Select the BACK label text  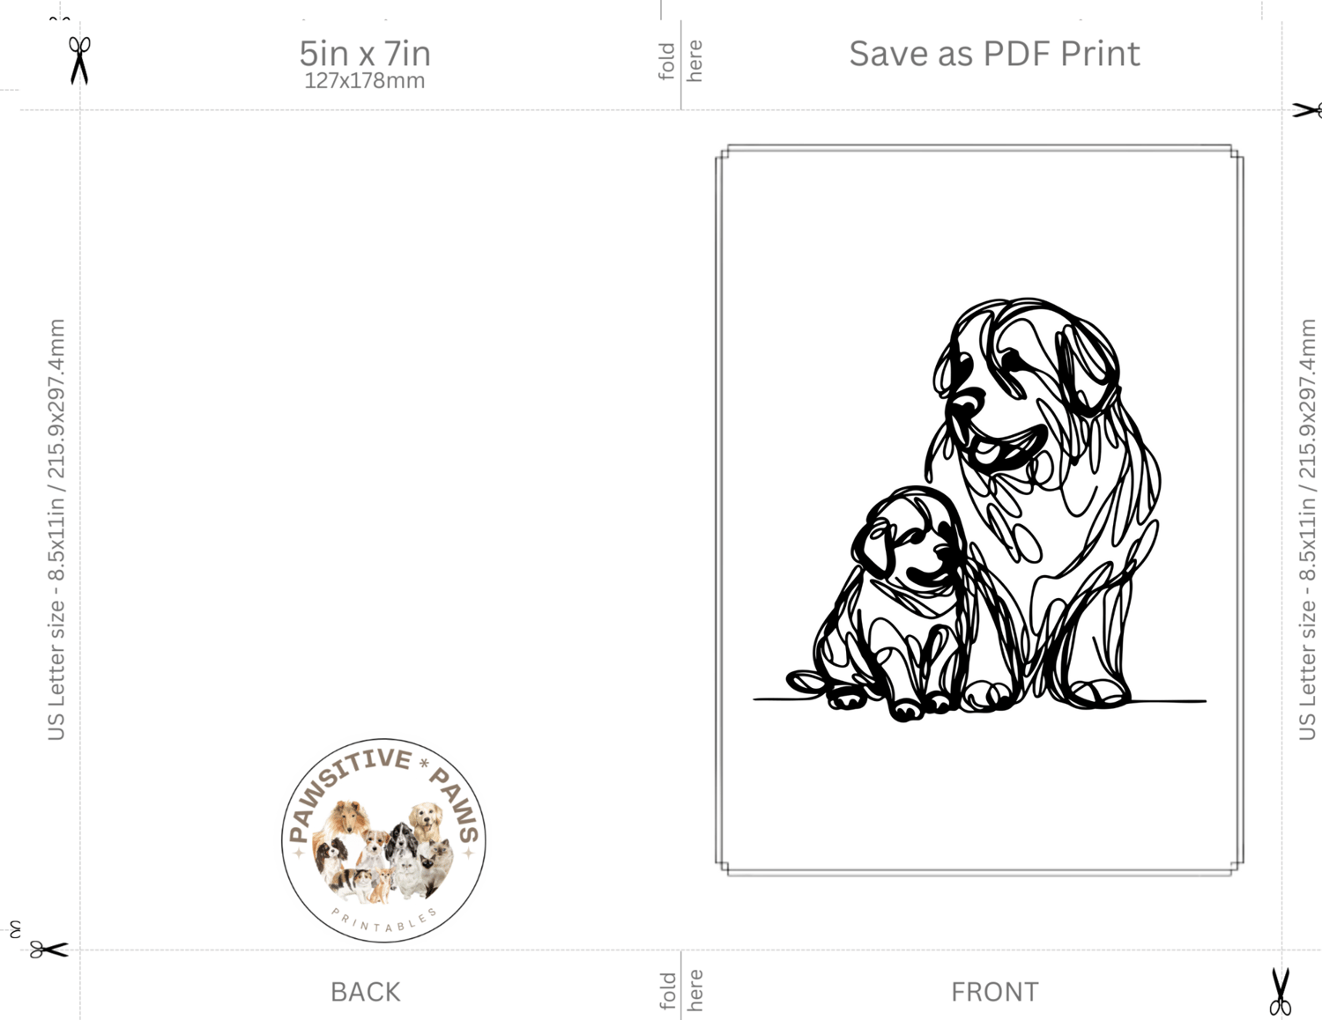365,992
